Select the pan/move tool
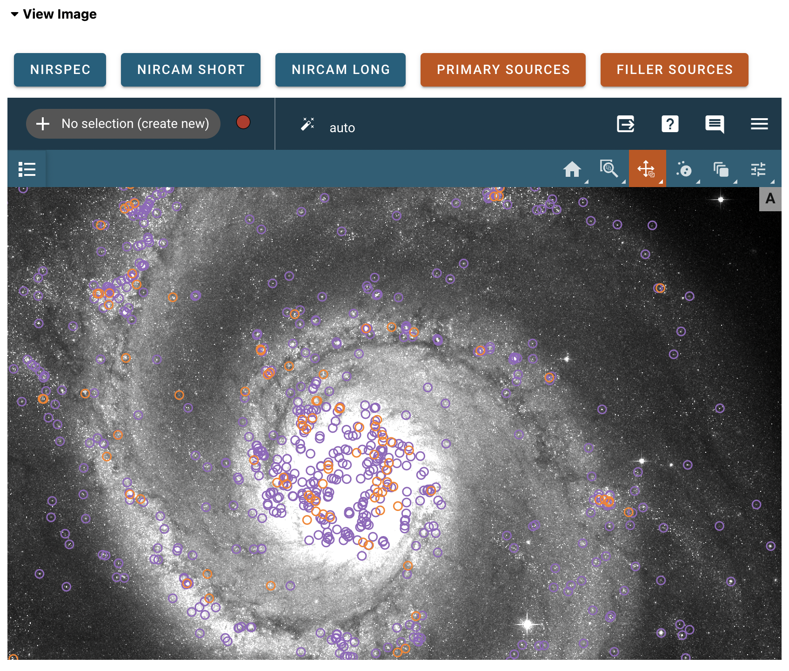This screenshot has width=789, height=671. 647,169
